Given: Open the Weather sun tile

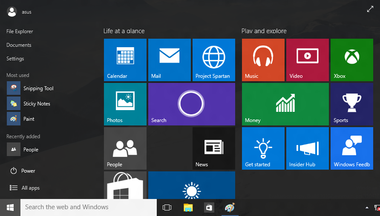Looking at the screenshot, I should coord(192,185).
